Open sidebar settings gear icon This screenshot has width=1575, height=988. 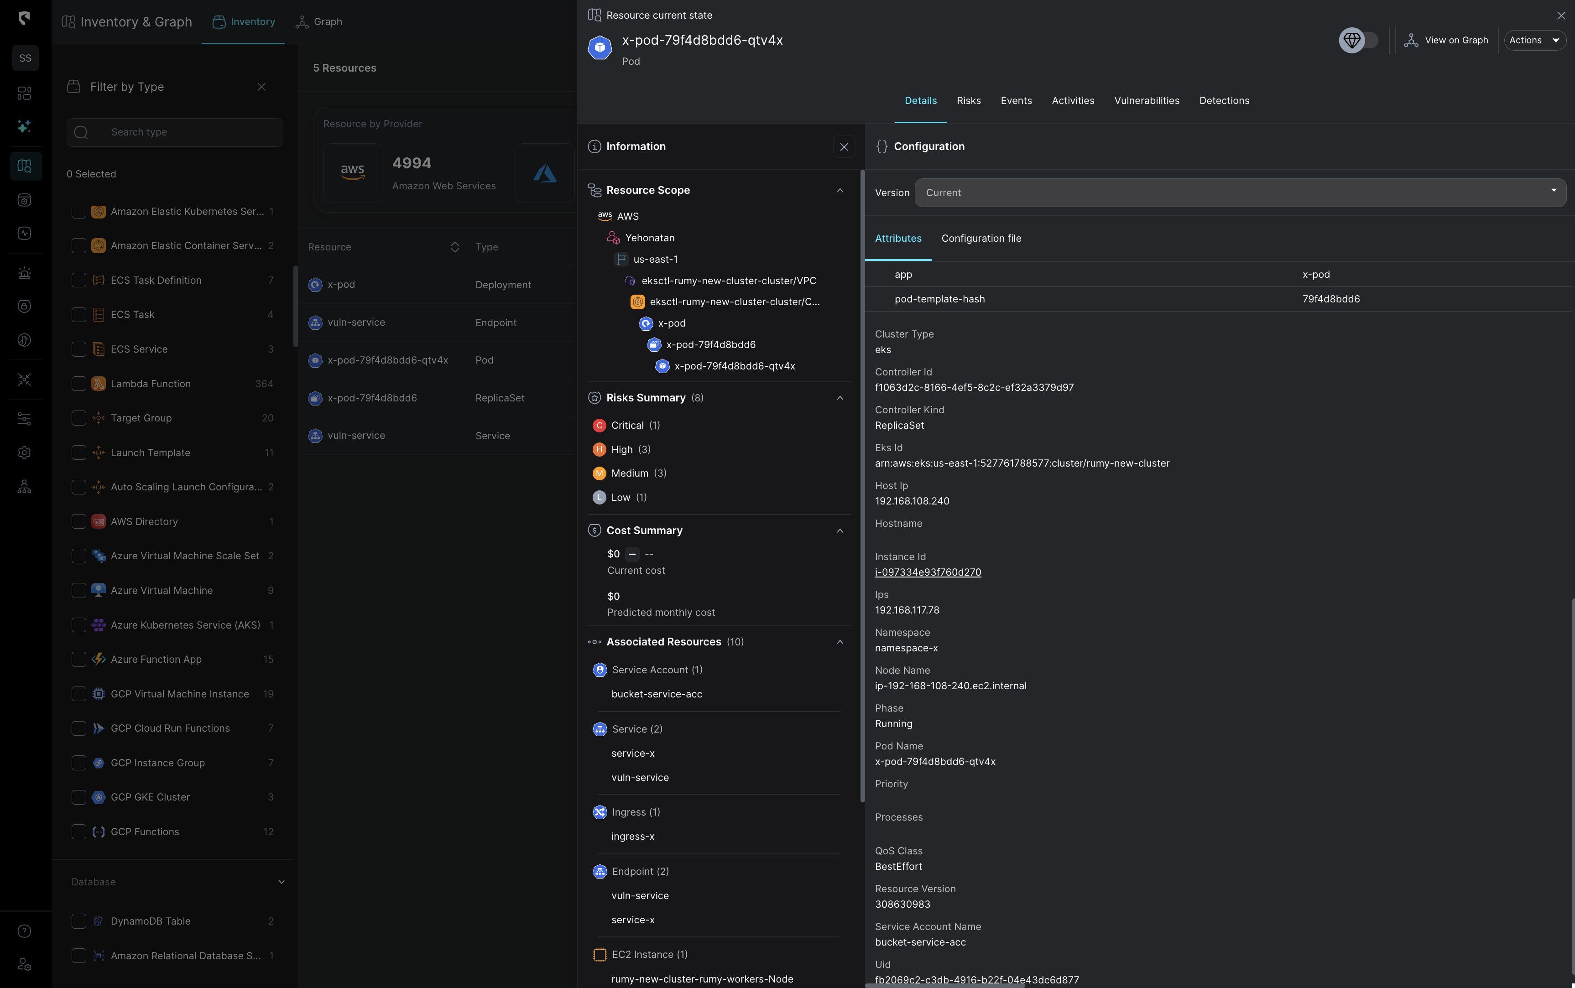pyautogui.click(x=24, y=452)
